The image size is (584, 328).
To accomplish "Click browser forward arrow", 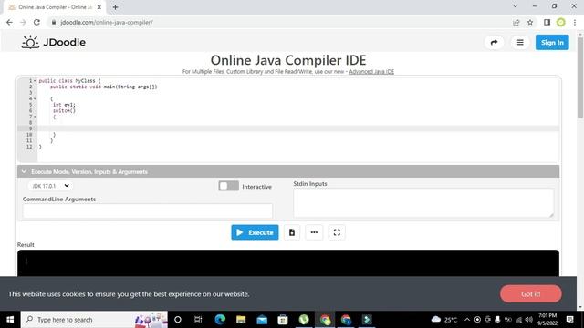I will pyautogui.click(x=23, y=22).
